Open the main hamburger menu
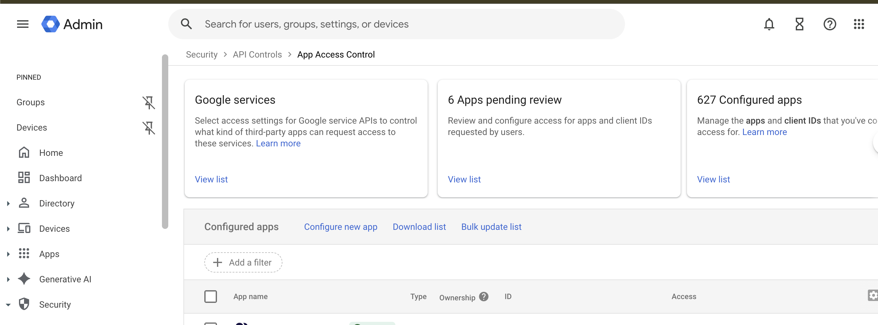The width and height of the screenshot is (878, 325). coord(23,24)
